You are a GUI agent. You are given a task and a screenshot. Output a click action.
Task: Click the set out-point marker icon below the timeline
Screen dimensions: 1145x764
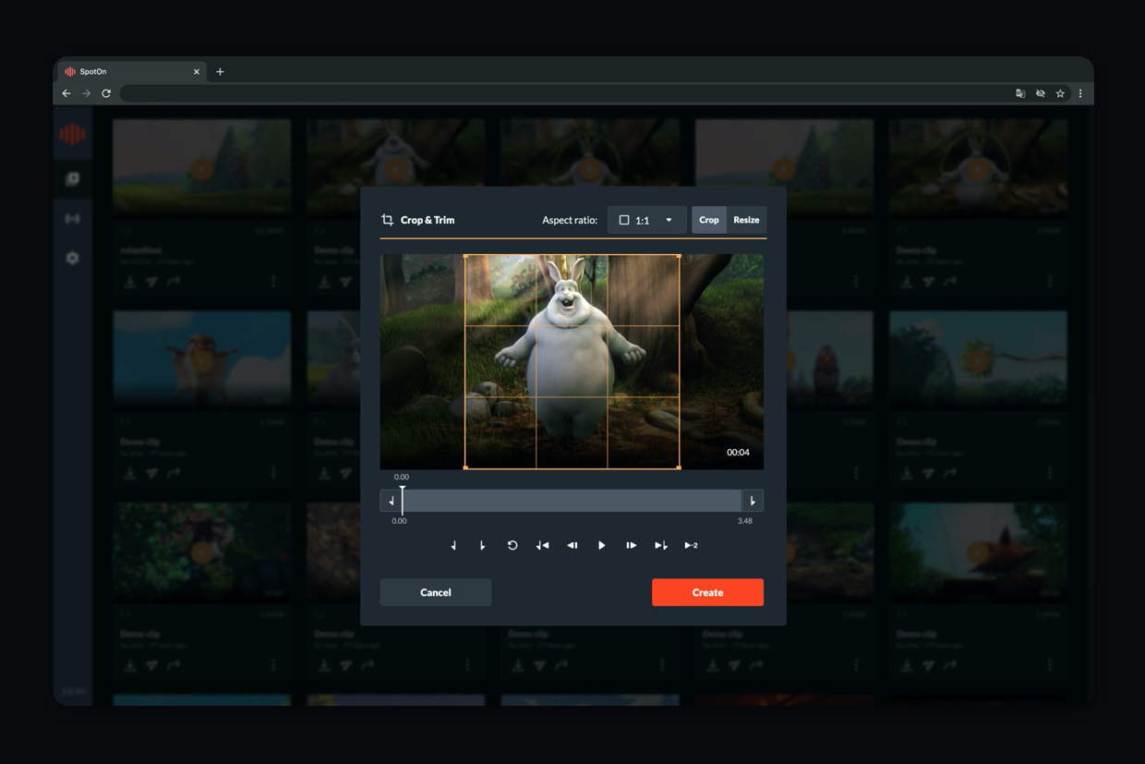[x=482, y=546]
